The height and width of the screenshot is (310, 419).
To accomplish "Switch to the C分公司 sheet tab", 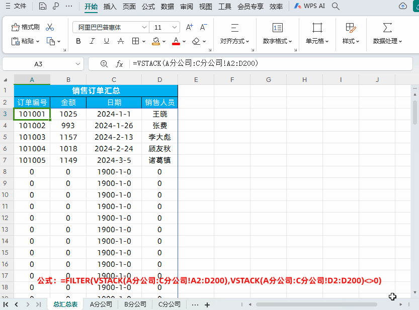I will click(x=170, y=304).
